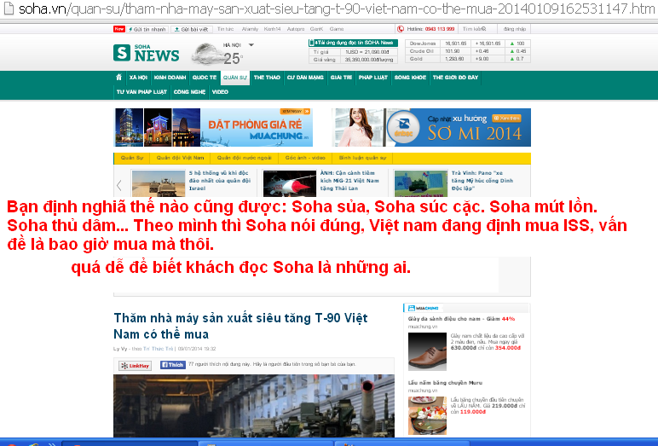Click the Autopro top link
This screenshot has width=658, height=446.
(x=296, y=29)
